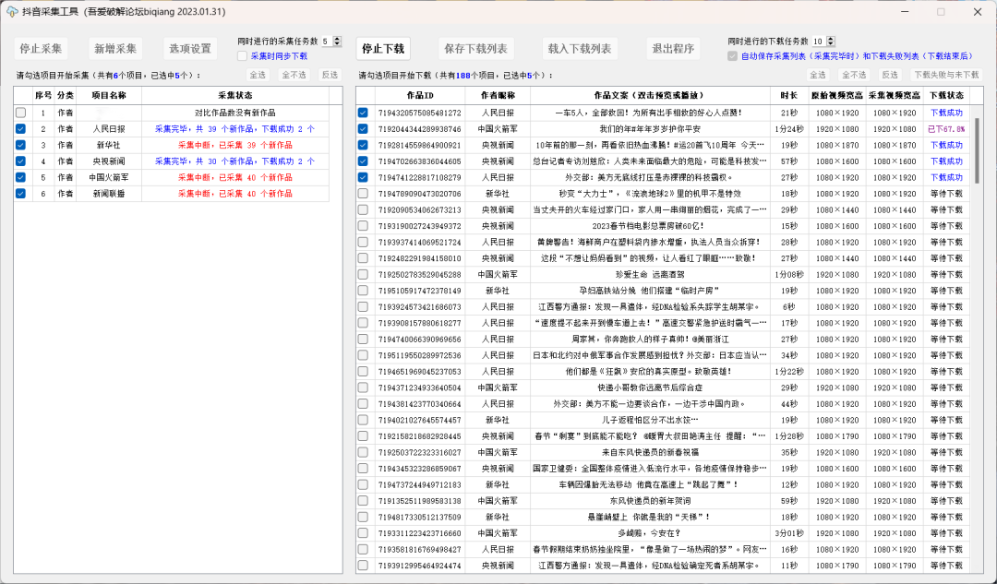The height and width of the screenshot is (584, 997).
Task: Click 反选 above the download list
Action: pyautogui.click(x=890, y=75)
